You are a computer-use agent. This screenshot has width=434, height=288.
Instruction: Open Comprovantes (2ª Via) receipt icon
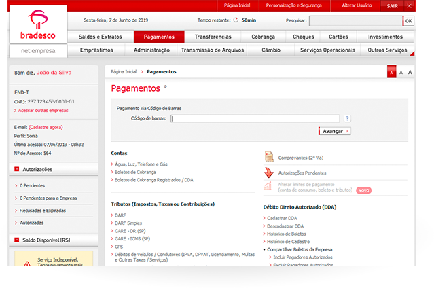269,157
